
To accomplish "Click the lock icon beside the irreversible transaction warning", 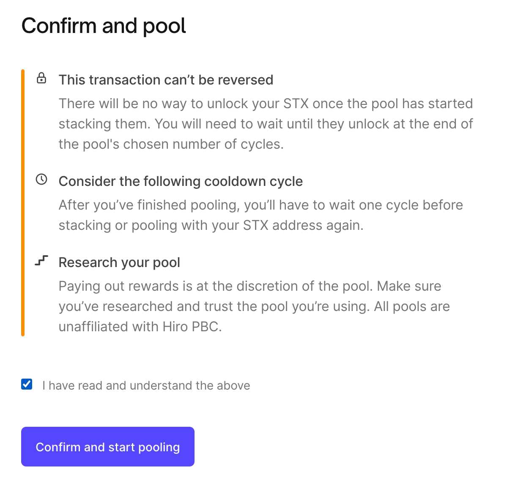I will tap(41, 78).
